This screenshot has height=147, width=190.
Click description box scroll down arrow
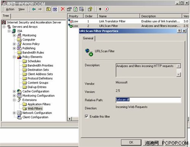coord(179,74)
